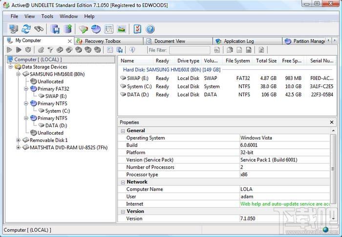Click the Properties panel scrollbar thumb
The width and height of the screenshot is (342, 237).
pyautogui.click(x=333, y=169)
